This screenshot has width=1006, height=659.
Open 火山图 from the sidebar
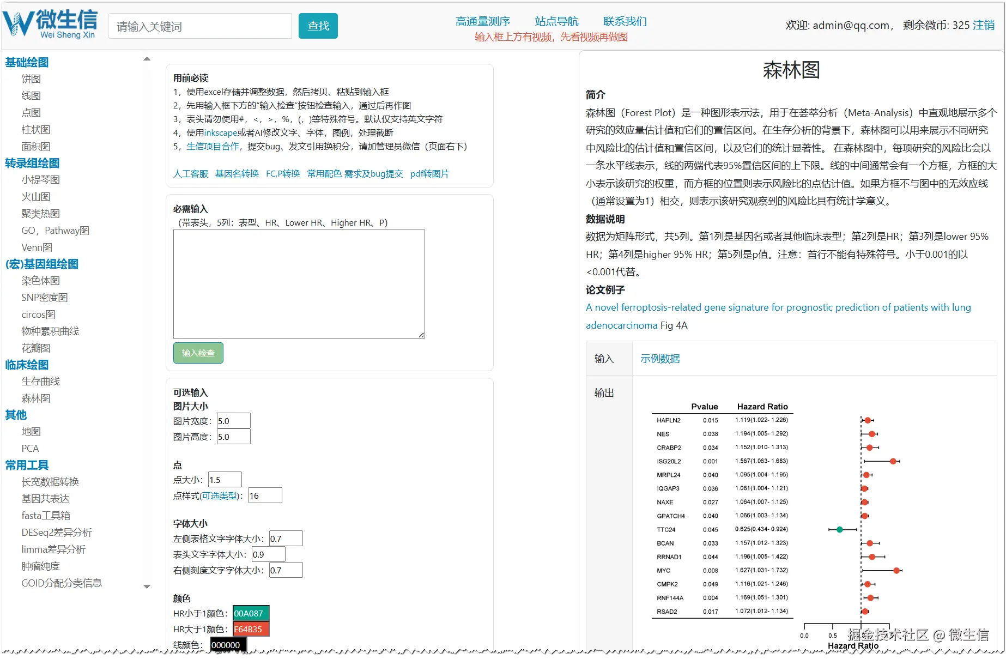[36, 197]
